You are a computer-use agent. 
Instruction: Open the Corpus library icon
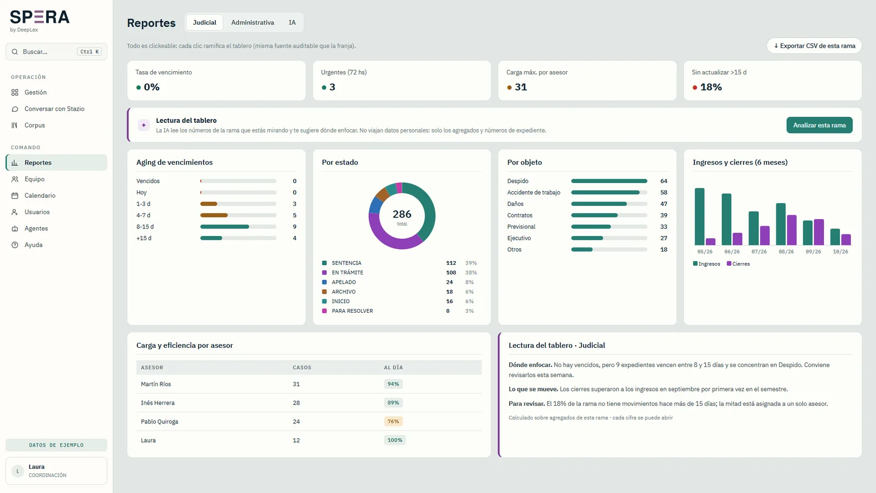15,125
